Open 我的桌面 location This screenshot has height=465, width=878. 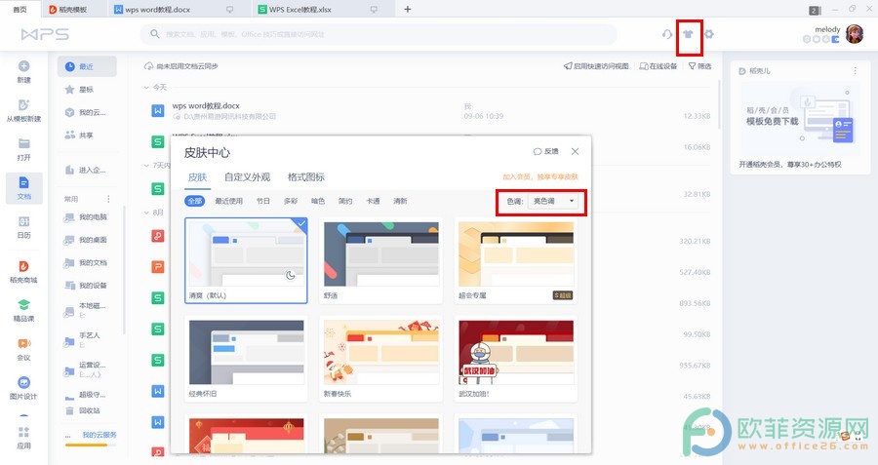[x=87, y=240]
